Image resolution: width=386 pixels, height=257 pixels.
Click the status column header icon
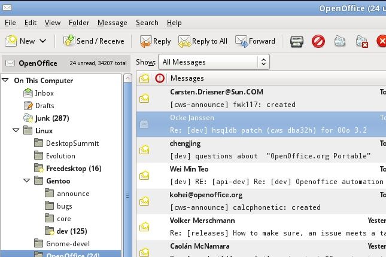pyautogui.click(x=144, y=78)
